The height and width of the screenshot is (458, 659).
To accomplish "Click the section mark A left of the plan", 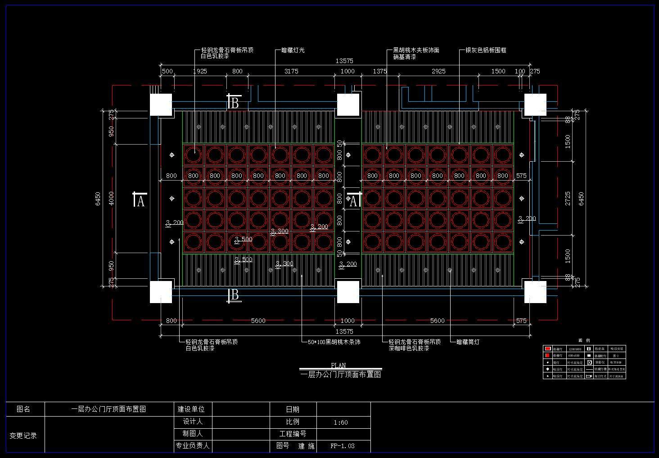I will pos(140,200).
